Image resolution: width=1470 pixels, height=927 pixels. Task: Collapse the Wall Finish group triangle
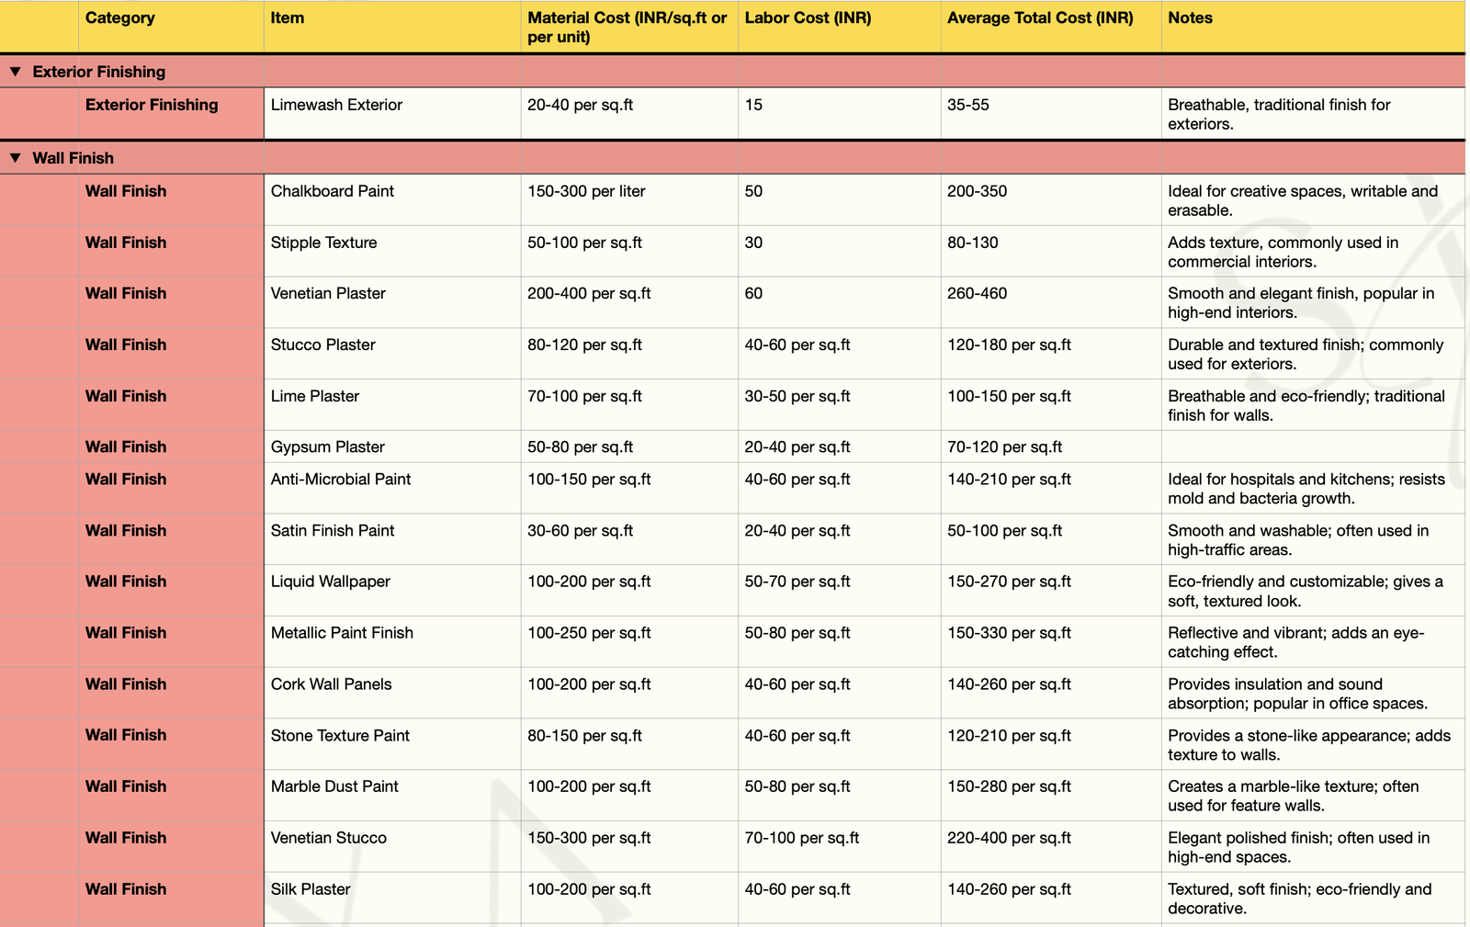click(x=16, y=158)
